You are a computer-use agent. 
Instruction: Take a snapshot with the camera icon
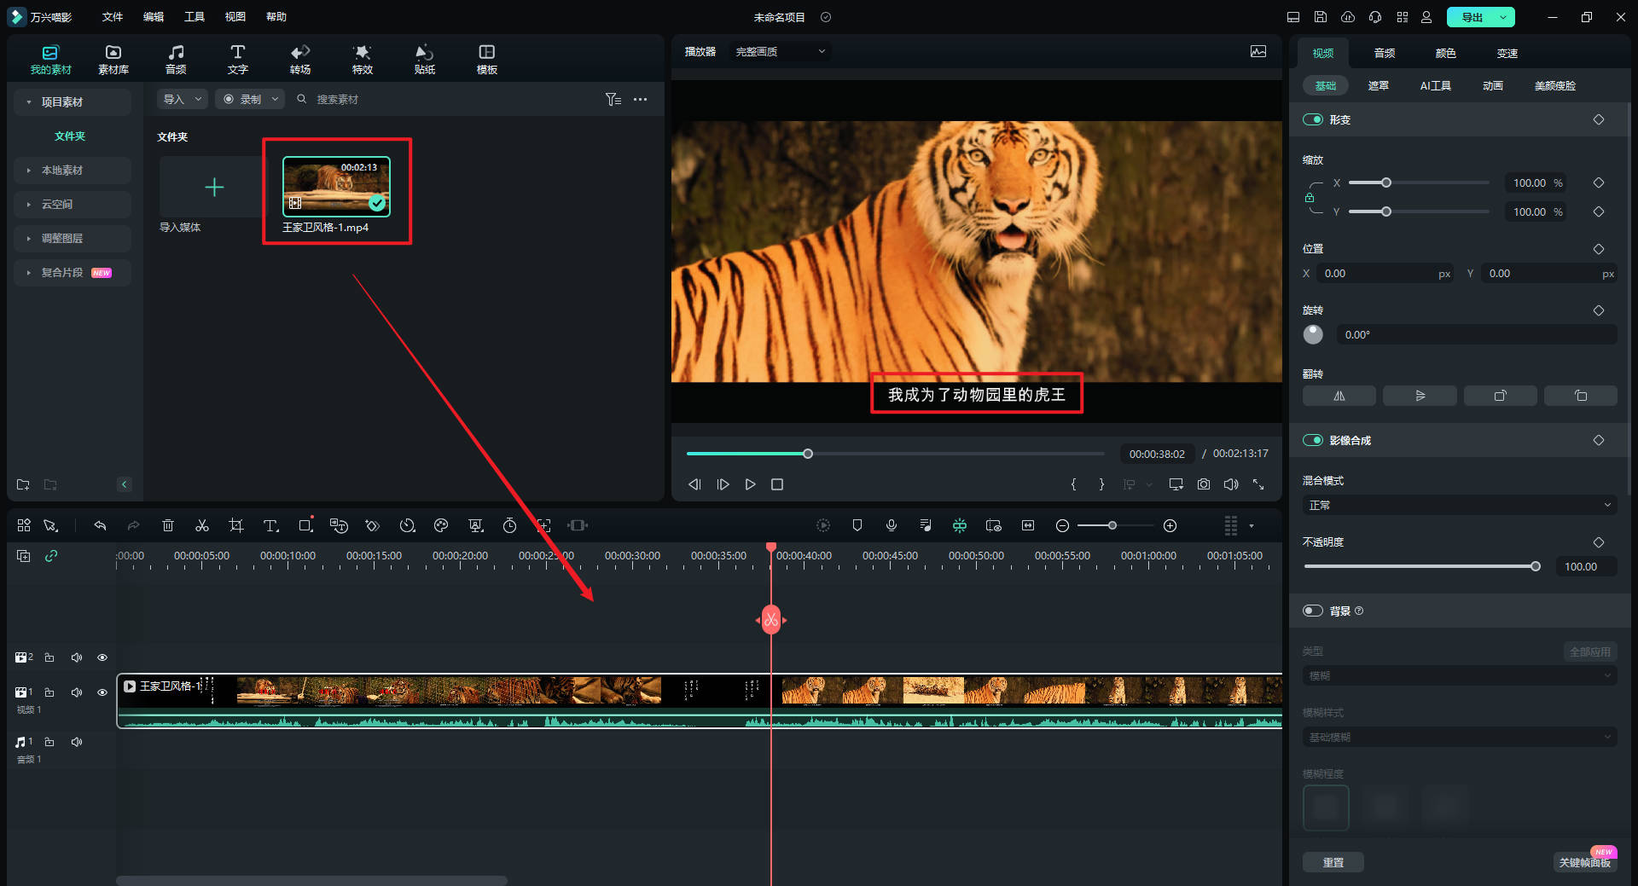click(1203, 484)
